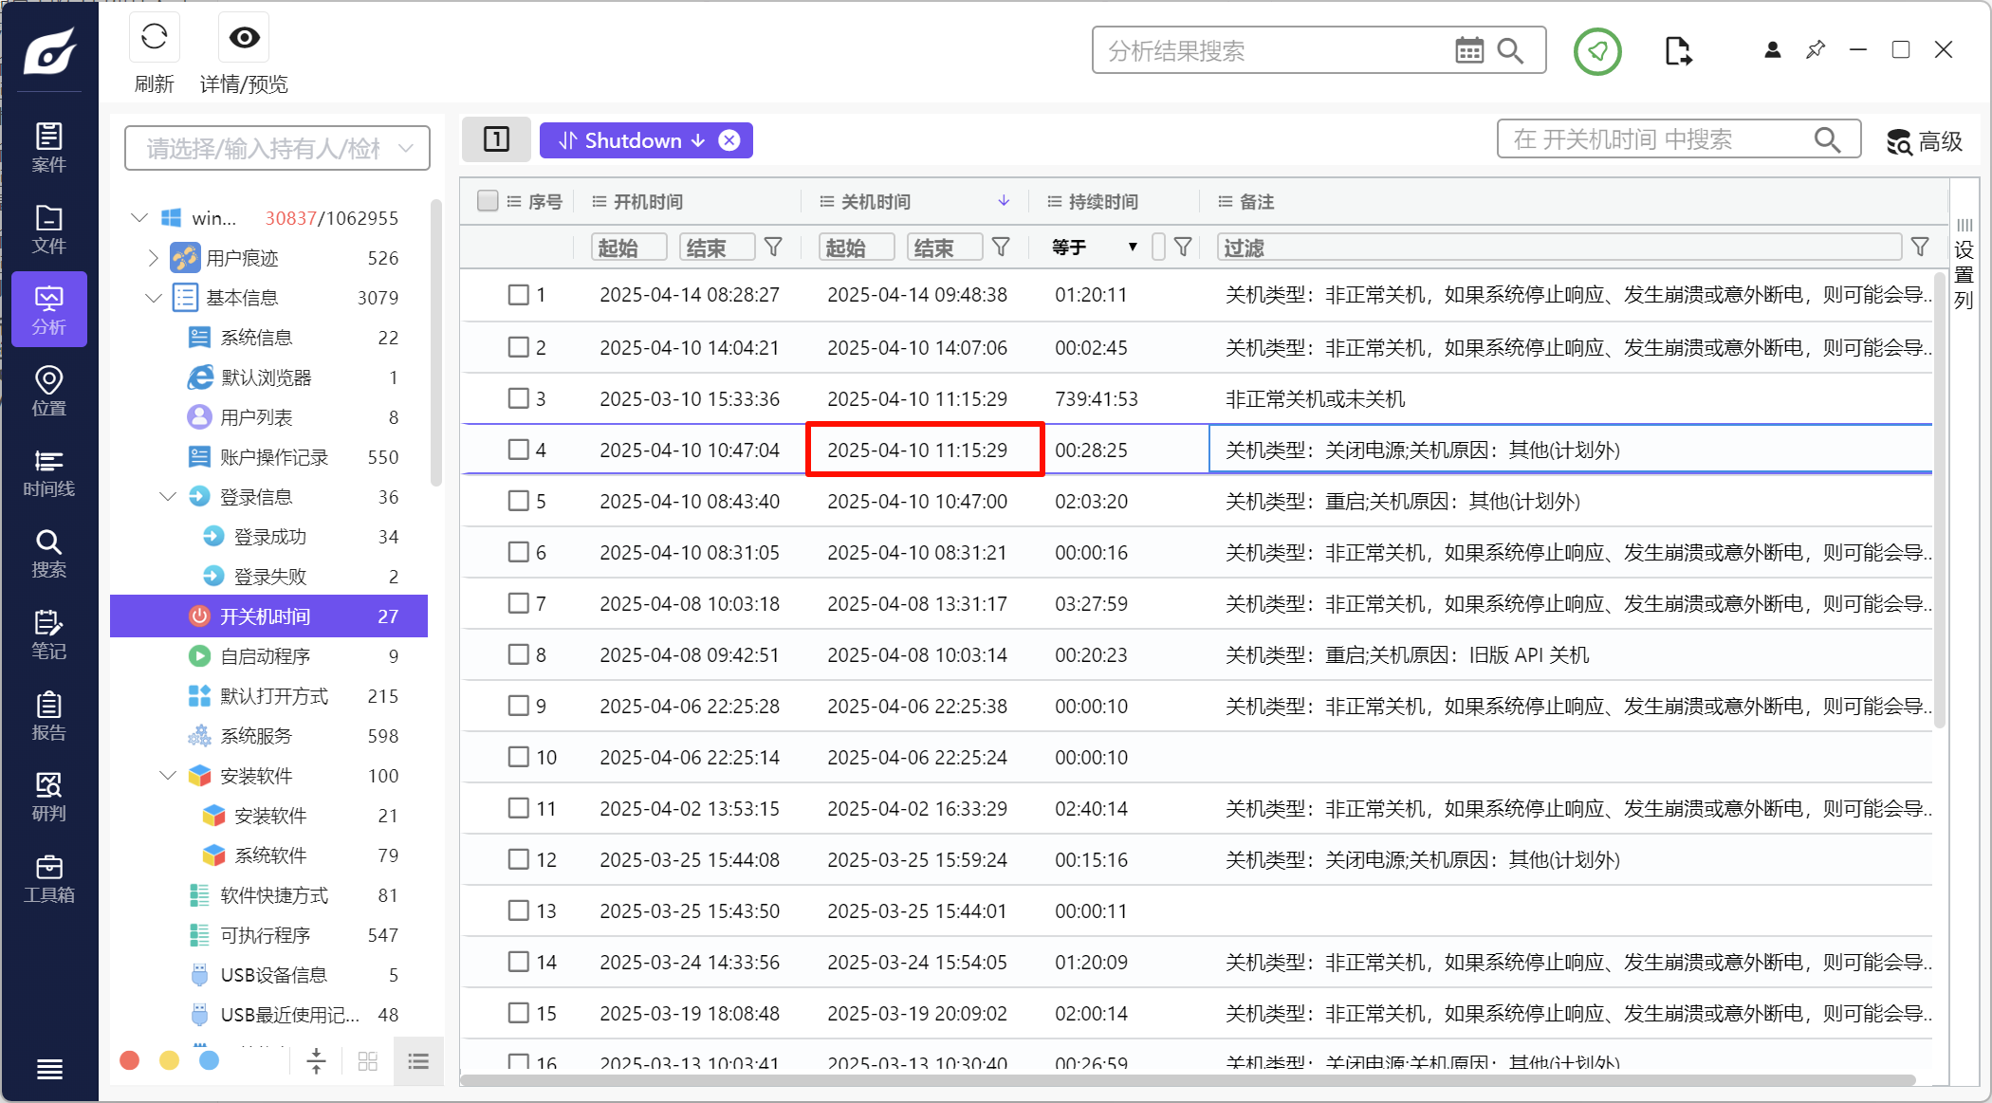This screenshot has width=1992, height=1103.
Task: Open the 设置列 column settings
Action: 1964,264
